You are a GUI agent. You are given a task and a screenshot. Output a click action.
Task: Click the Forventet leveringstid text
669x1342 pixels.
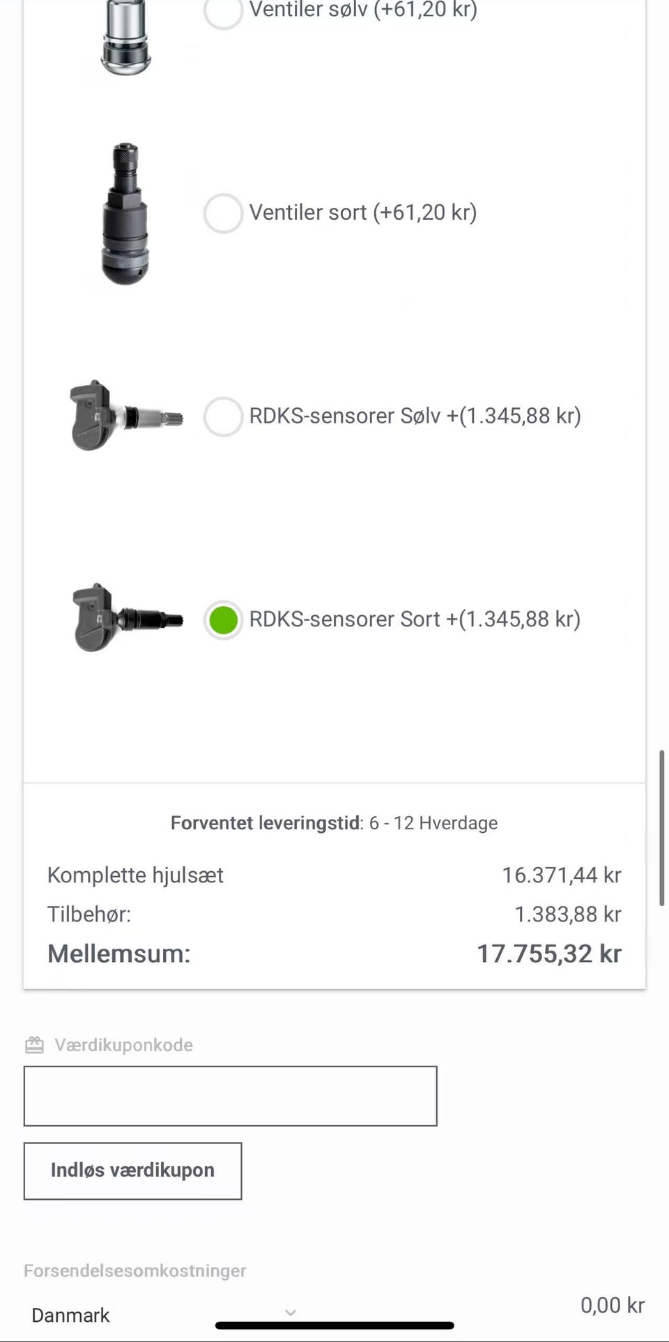[x=334, y=823]
